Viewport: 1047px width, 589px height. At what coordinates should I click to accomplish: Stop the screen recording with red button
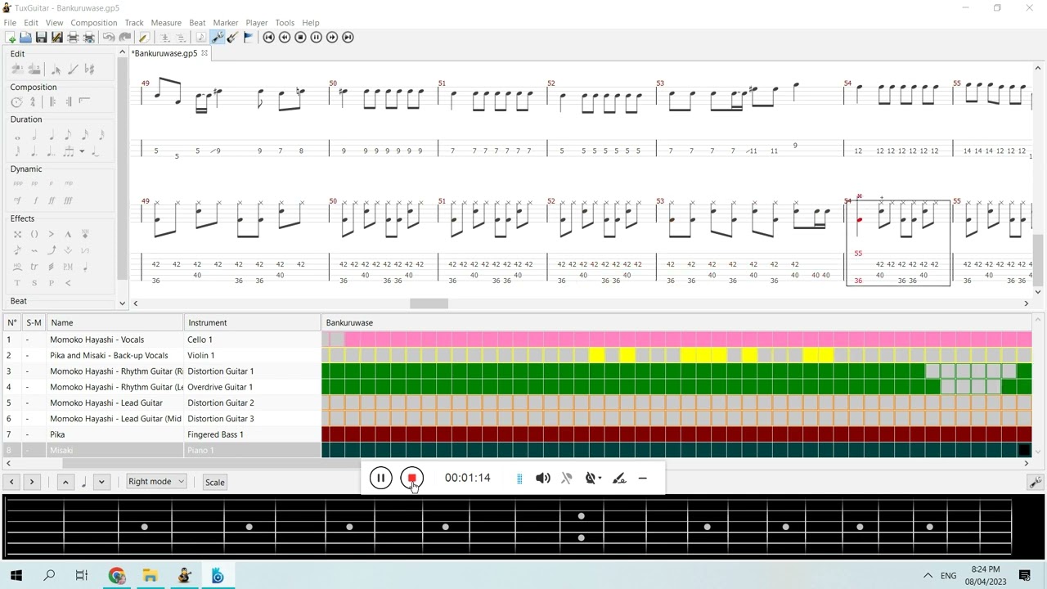tap(412, 479)
